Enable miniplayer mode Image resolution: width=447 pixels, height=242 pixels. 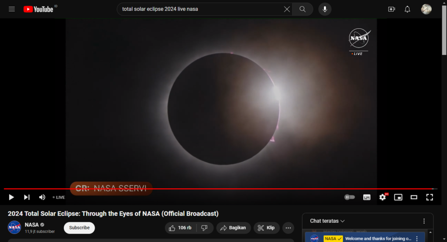(398, 197)
